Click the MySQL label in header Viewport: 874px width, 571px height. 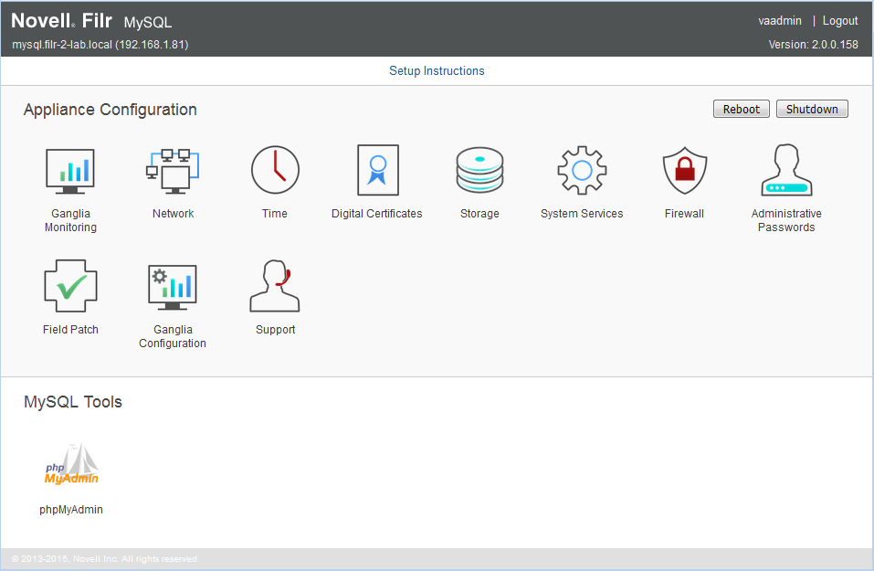pyautogui.click(x=148, y=22)
